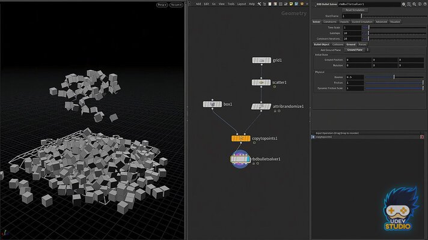Viewport: 428px width, 240px height.
Task: Remove copytopoints1 input with red X icon
Action: [x=313, y=137]
